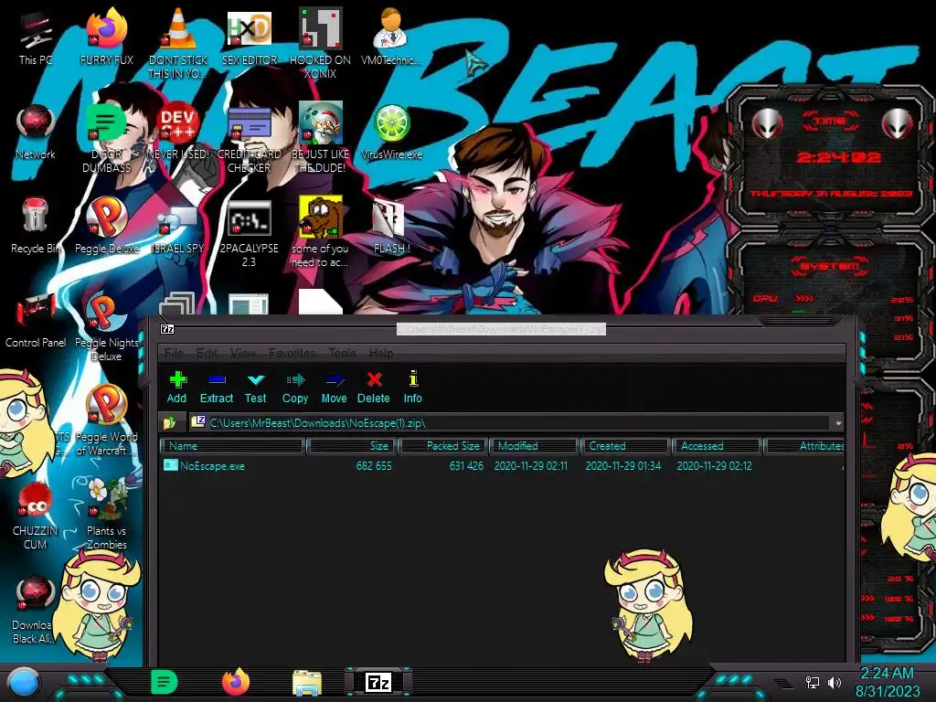Select the Peggle World of Warcraft icon

tap(107, 420)
